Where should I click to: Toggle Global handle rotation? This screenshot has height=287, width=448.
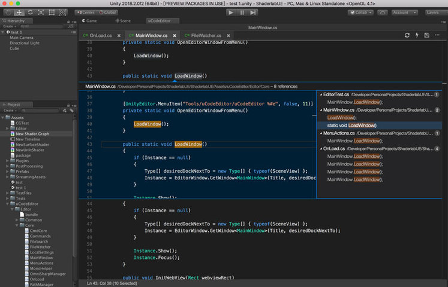(107, 13)
